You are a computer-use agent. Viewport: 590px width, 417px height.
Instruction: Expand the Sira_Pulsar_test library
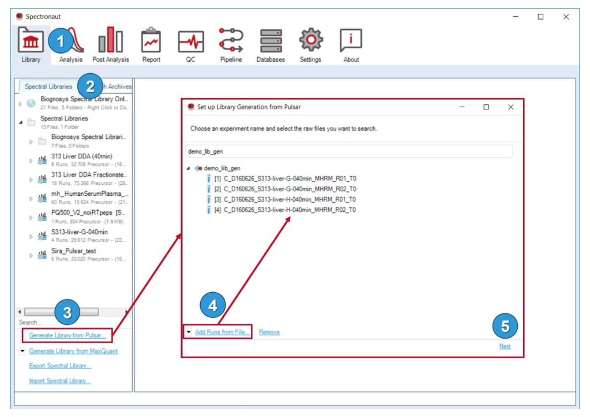(31, 256)
